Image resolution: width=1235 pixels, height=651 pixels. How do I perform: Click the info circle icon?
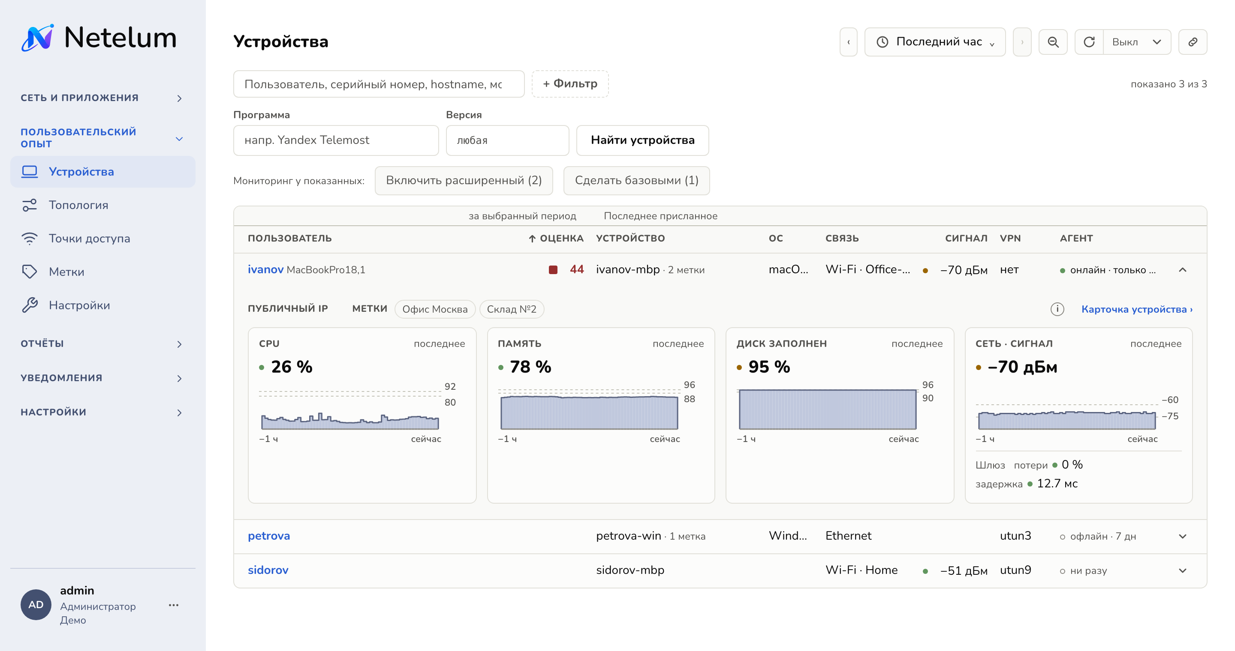click(x=1057, y=309)
